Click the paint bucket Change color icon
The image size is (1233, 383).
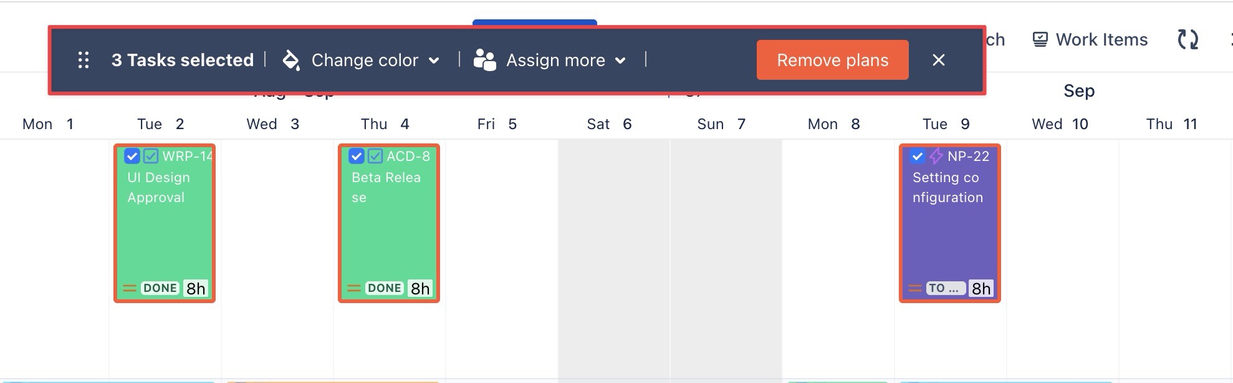coord(290,60)
